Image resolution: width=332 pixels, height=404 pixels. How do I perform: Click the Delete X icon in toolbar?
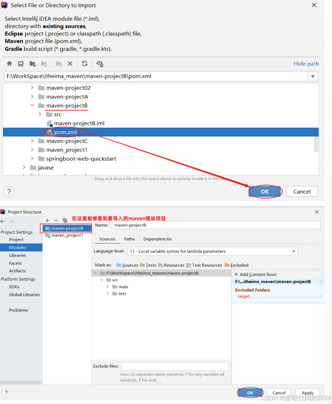pyautogui.click(x=70, y=64)
